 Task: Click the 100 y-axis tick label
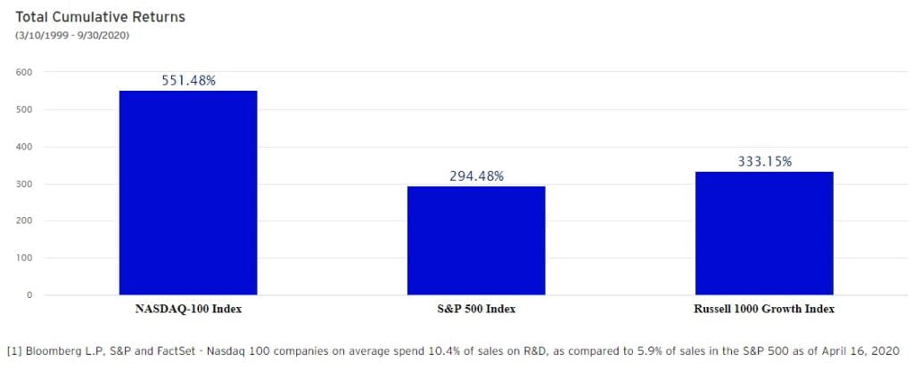tap(23, 258)
